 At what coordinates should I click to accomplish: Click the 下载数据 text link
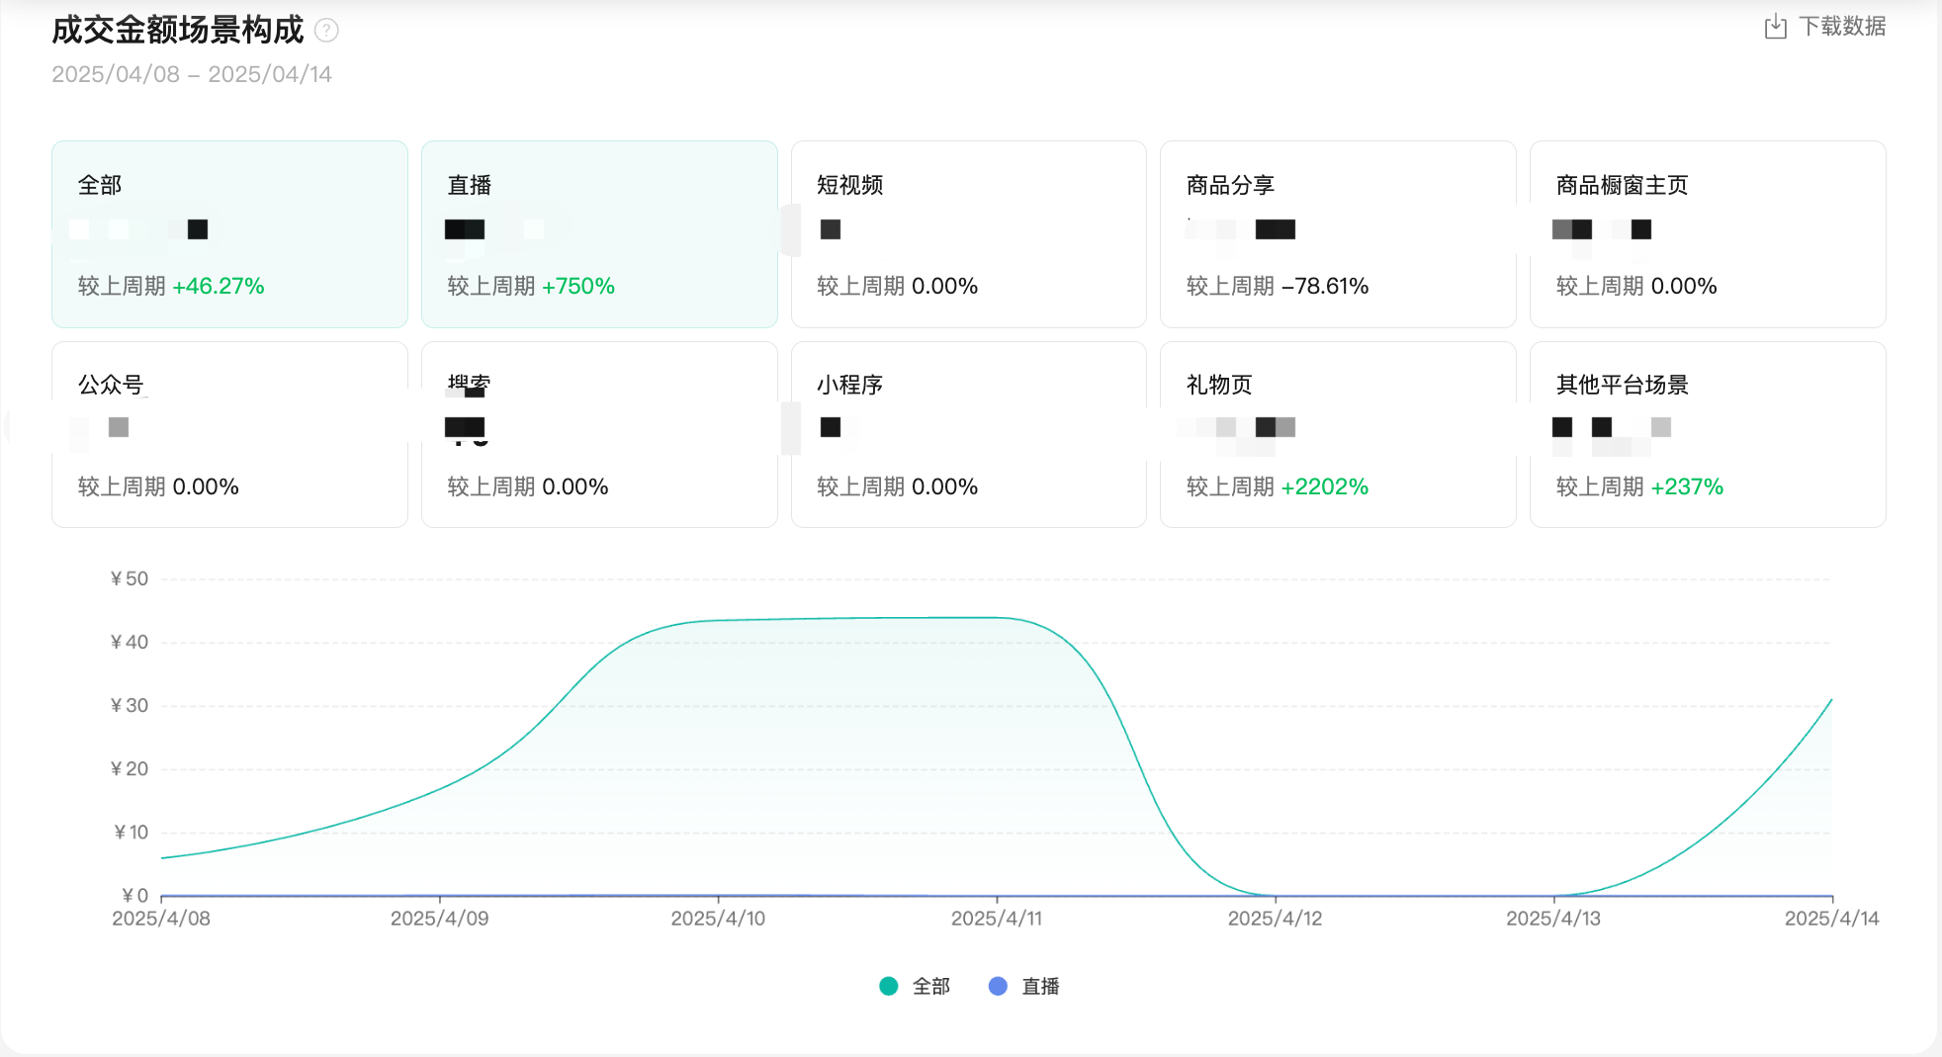1841,27
